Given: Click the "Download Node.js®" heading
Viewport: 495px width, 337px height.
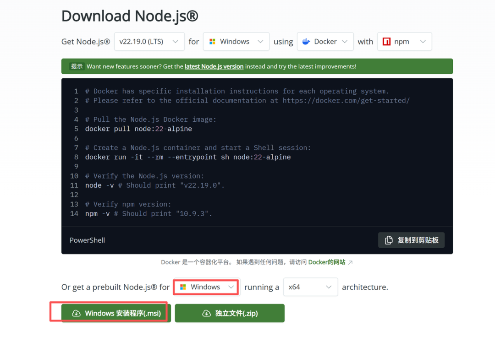Looking at the screenshot, I should pyautogui.click(x=130, y=16).
